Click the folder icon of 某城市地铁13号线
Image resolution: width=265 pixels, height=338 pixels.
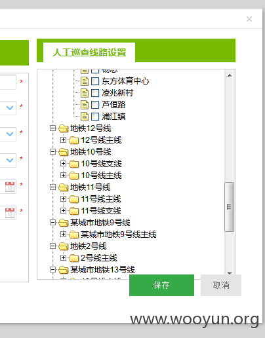pyautogui.click(x=64, y=270)
